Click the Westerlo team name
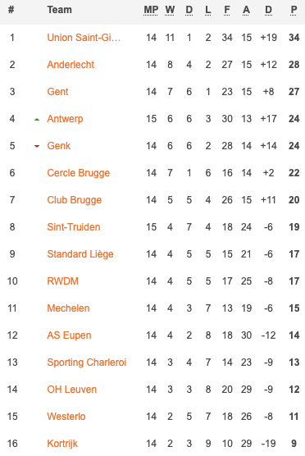 click(66, 417)
